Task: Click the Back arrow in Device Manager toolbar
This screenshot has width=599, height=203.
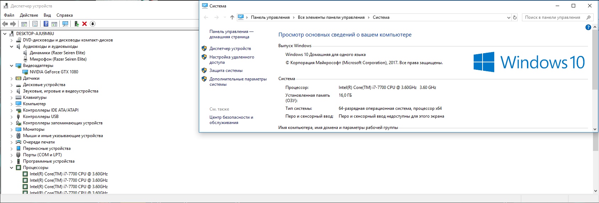Action: (5, 24)
